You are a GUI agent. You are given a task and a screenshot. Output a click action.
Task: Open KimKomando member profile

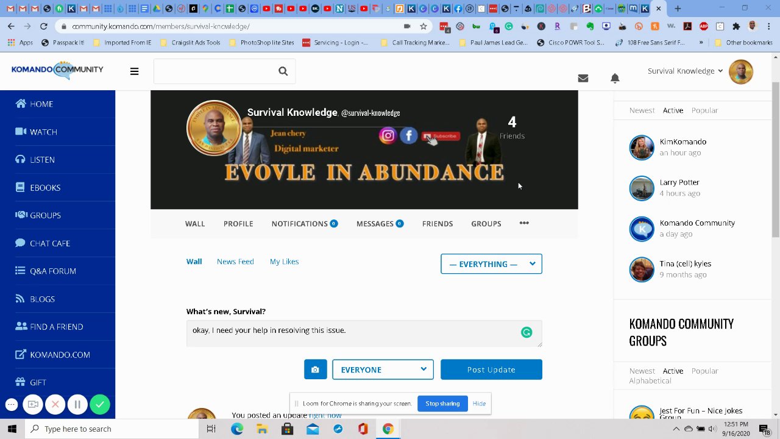[682, 141]
